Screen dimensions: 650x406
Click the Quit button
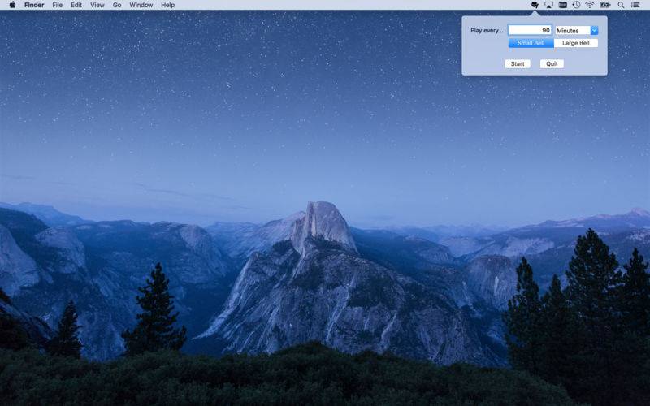point(552,64)
